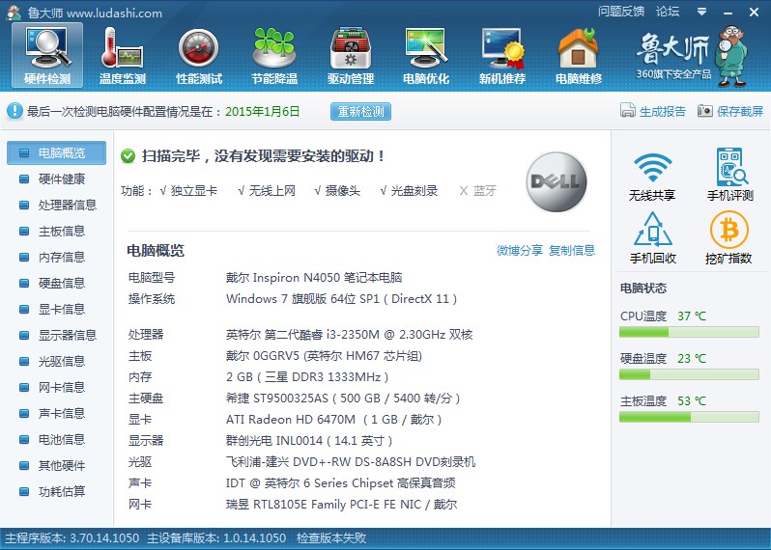The height and width of the screenshot is (550, 771).
Task: Click 复制信息 copy info link
Action: [571, 251]
